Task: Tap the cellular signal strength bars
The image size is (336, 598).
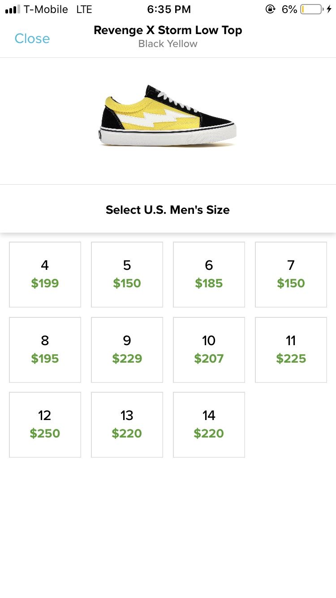Action: [x=13, y=9]
